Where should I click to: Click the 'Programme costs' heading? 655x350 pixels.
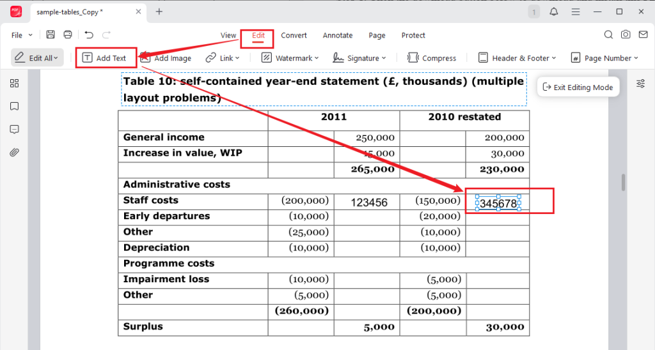click(169, 264)
